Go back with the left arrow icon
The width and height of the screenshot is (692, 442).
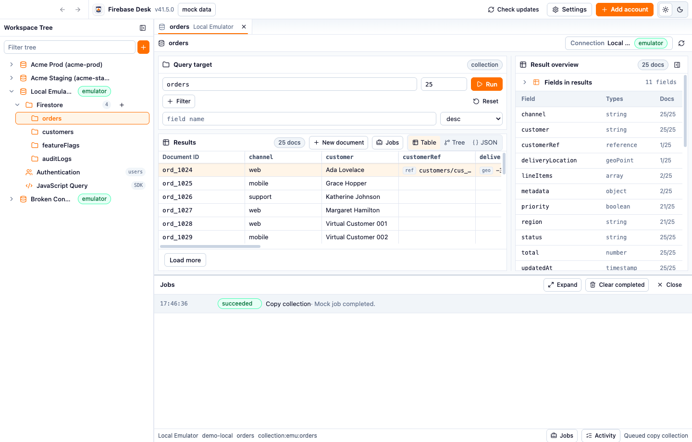(62, 10)
